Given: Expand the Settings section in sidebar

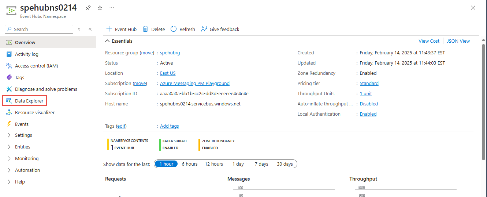Looking at the screenshot, I should 10,135.
